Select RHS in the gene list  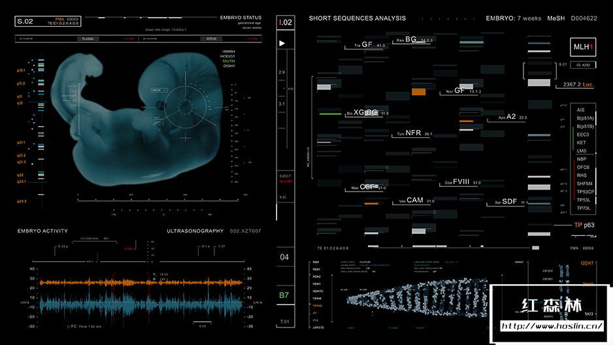coord(582,175)
